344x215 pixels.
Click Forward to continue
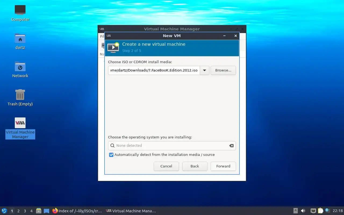[223, 166]
